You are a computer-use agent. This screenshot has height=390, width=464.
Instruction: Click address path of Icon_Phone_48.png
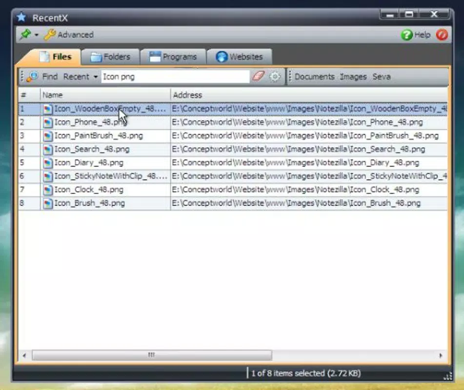click(x=297, y=122)
